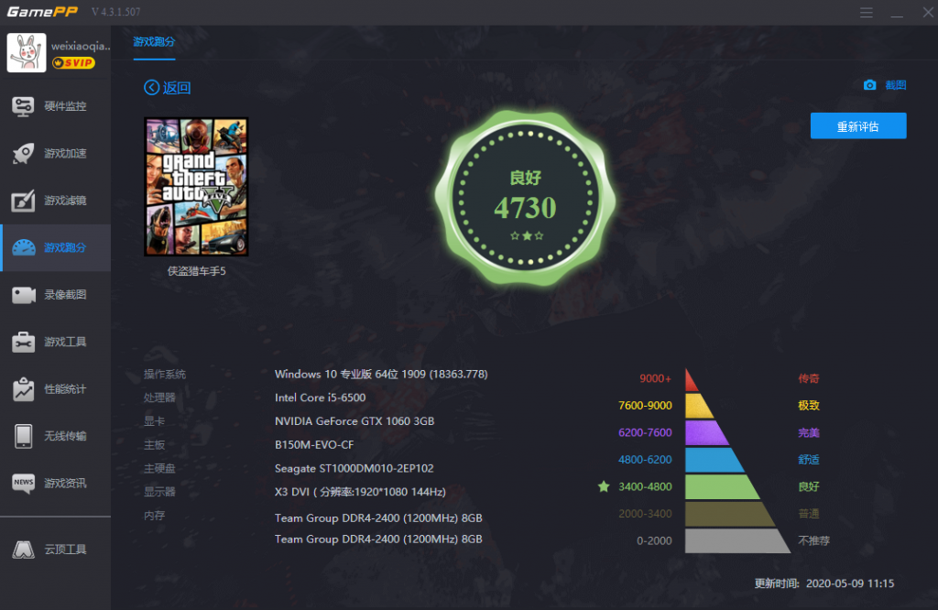Screen dimensions: 938x610
Task: Open the 硬件监控 hardware monitor icon
Action: click(23, 106)
